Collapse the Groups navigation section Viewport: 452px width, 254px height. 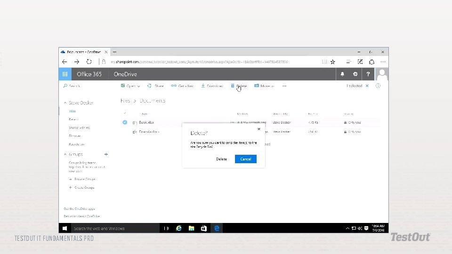pyautogui.click(x=65, y=154)
